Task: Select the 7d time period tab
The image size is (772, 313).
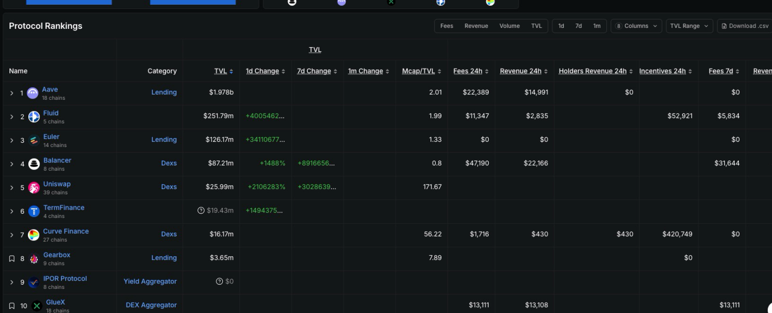Action: coord(579,25)
